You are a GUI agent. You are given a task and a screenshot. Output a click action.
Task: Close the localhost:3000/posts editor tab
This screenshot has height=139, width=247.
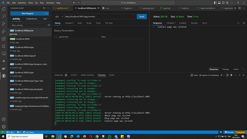click(x=98, y=8)
